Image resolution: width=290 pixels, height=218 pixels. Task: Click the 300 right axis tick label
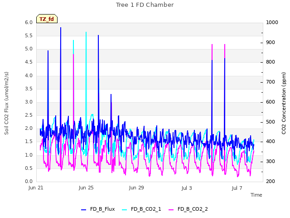pos(271,162)
